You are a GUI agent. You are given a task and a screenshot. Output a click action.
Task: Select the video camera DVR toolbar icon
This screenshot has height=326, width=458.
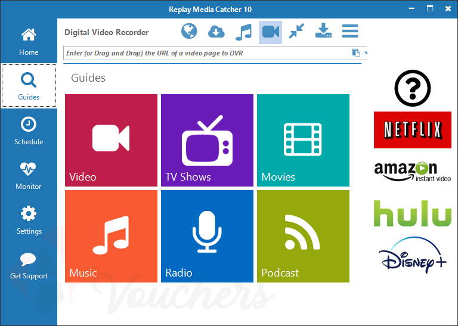271,32
